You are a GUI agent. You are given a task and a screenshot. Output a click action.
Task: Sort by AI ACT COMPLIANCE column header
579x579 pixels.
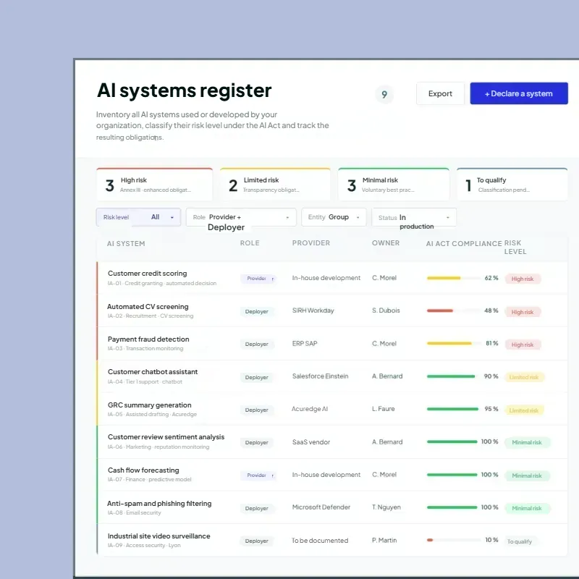pos(464,244)
